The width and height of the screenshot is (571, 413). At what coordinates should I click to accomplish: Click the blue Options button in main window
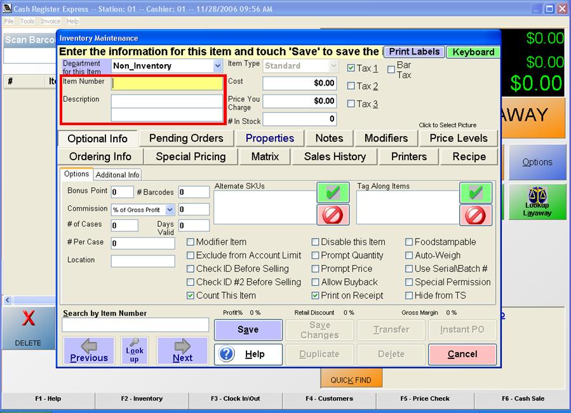coord(537,162)
